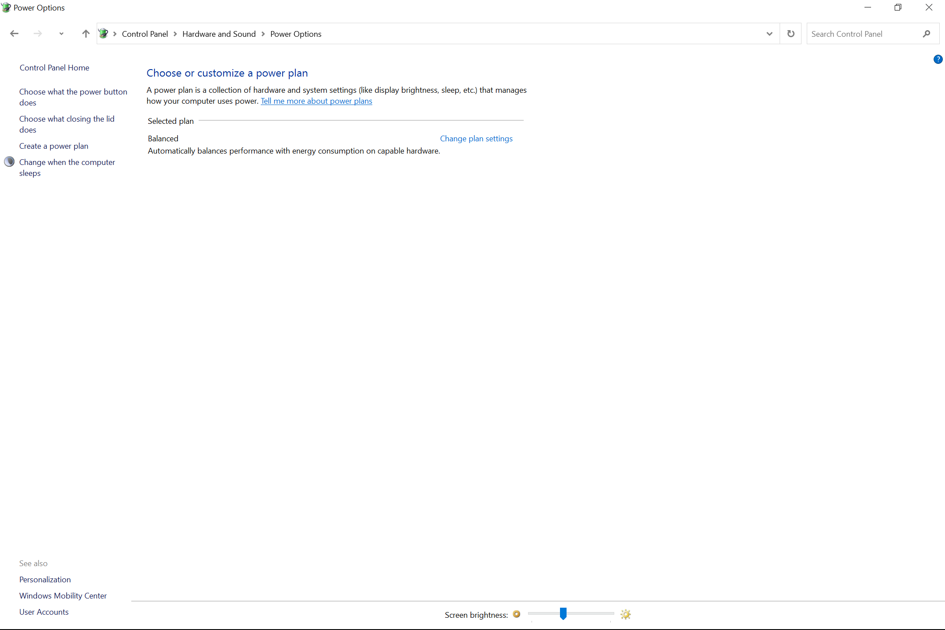
Task: Expand the chevron after Hardware and Sound
Action: click(x=263, y=34)
